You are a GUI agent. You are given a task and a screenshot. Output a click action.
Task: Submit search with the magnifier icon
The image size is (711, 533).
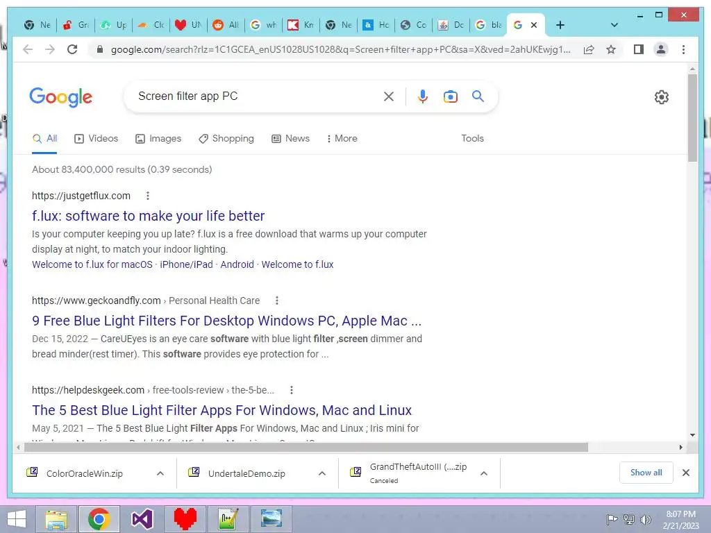tap(478, 96)
